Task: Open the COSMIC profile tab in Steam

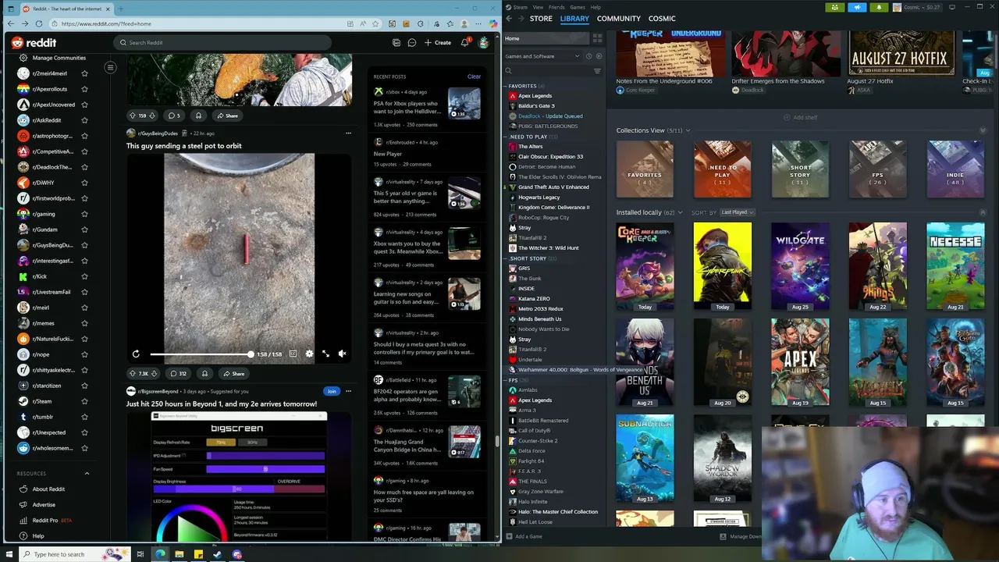Action: point(662,19)
